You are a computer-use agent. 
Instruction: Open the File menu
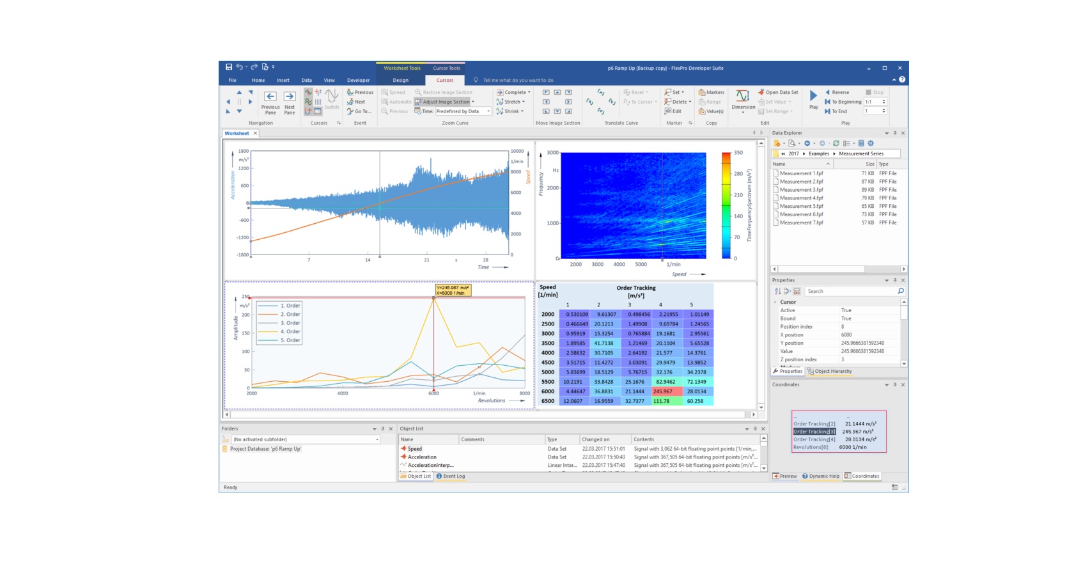[x=233, y=80]
